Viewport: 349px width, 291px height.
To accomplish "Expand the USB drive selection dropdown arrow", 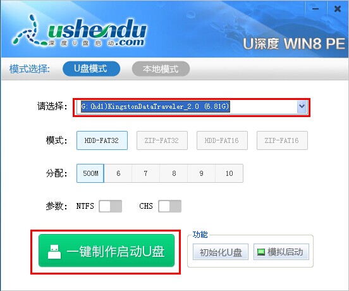I will pyautogui.click(x=302, y=106).
